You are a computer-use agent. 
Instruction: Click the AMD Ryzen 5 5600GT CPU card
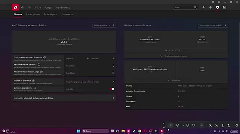click(x=150, y=69)
